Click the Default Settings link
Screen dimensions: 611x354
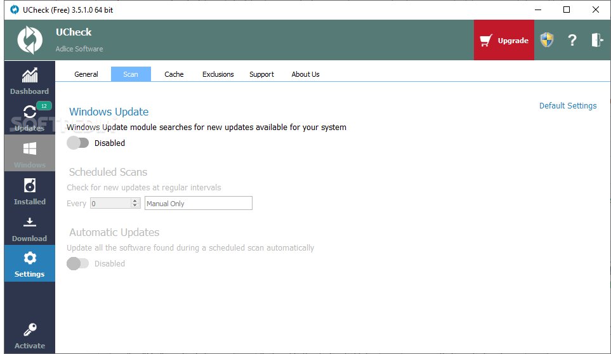568,105
